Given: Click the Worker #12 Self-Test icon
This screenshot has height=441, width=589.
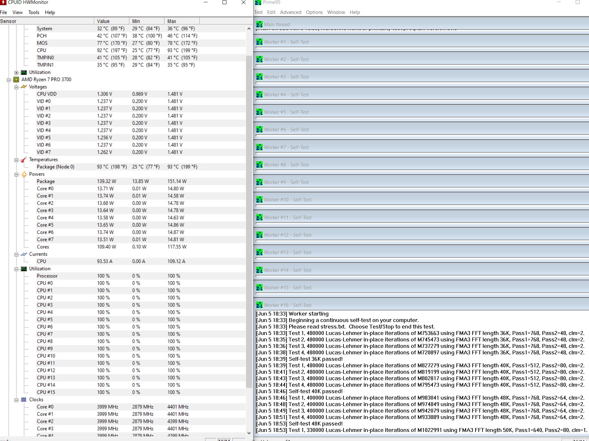Looking at the screenshot, I should coord(259,235).
